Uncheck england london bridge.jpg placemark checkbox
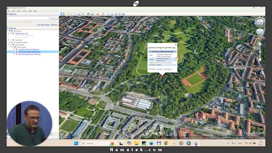 (x=14, y=49)
